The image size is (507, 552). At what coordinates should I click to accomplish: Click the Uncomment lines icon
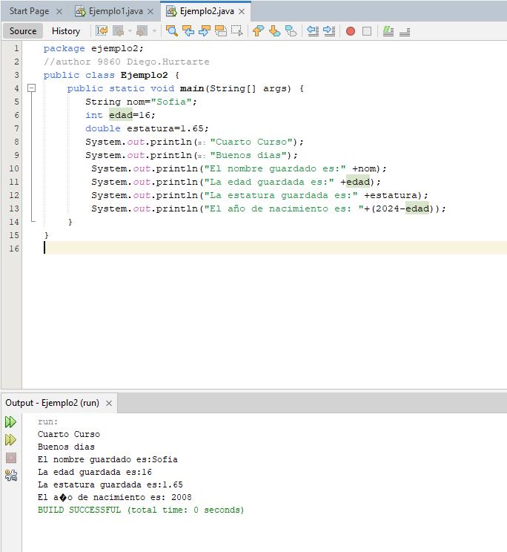click(405, 31)
